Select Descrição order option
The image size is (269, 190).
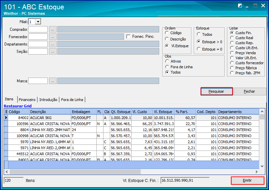(167, 39)
